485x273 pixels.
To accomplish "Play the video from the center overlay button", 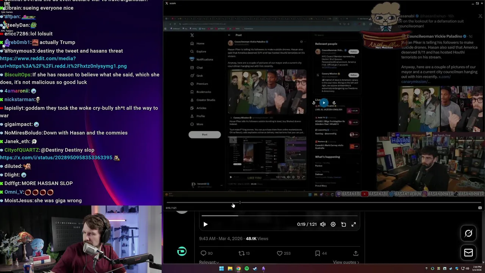I will pos(324,102).
